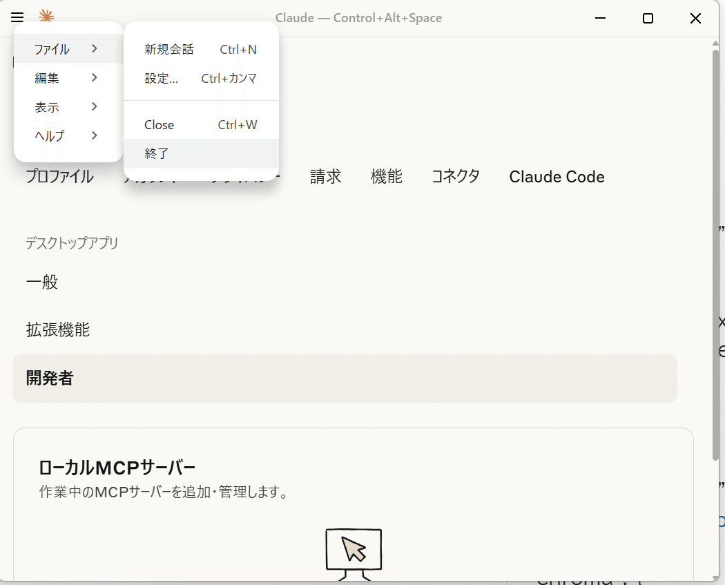Open the 機能 tab
Viewport: 725px width, 585px height.
(x=387, y=177)
